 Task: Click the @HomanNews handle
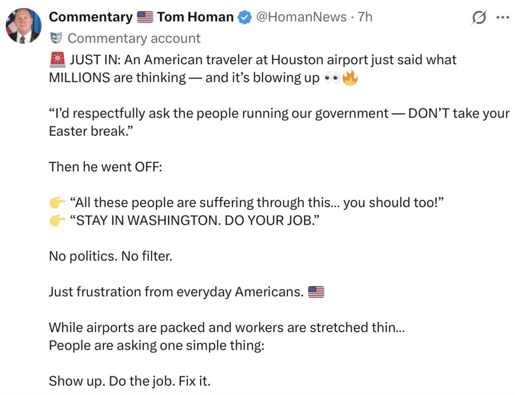pyautogui.click(x=301, y=17)
